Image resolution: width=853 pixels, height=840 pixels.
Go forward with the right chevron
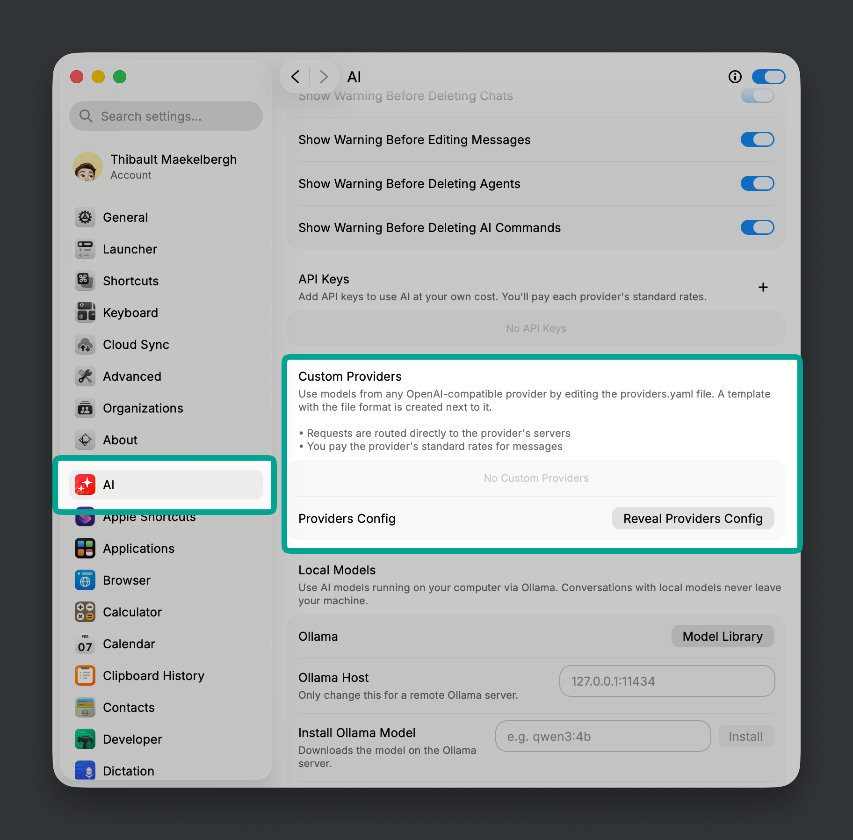click(x=324, y=77)
